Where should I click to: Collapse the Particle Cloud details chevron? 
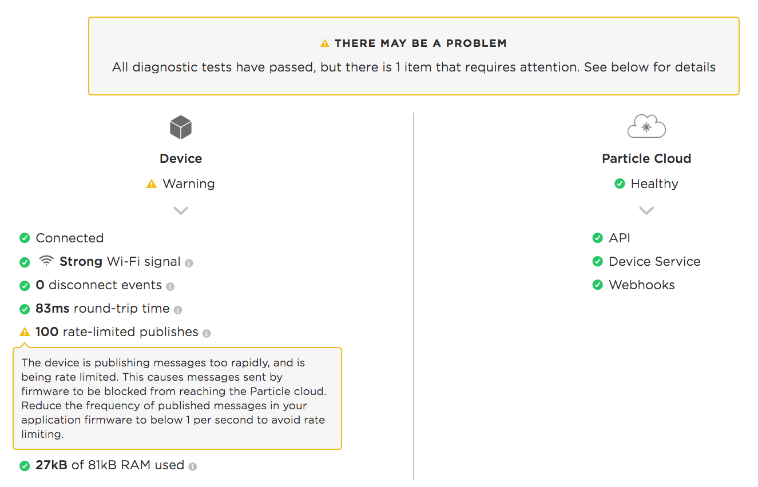pyautogui.click(x=646, y=211)
